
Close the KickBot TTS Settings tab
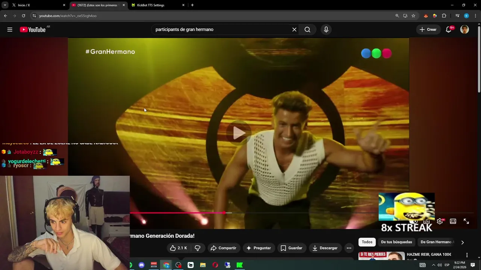coord(183,5)
